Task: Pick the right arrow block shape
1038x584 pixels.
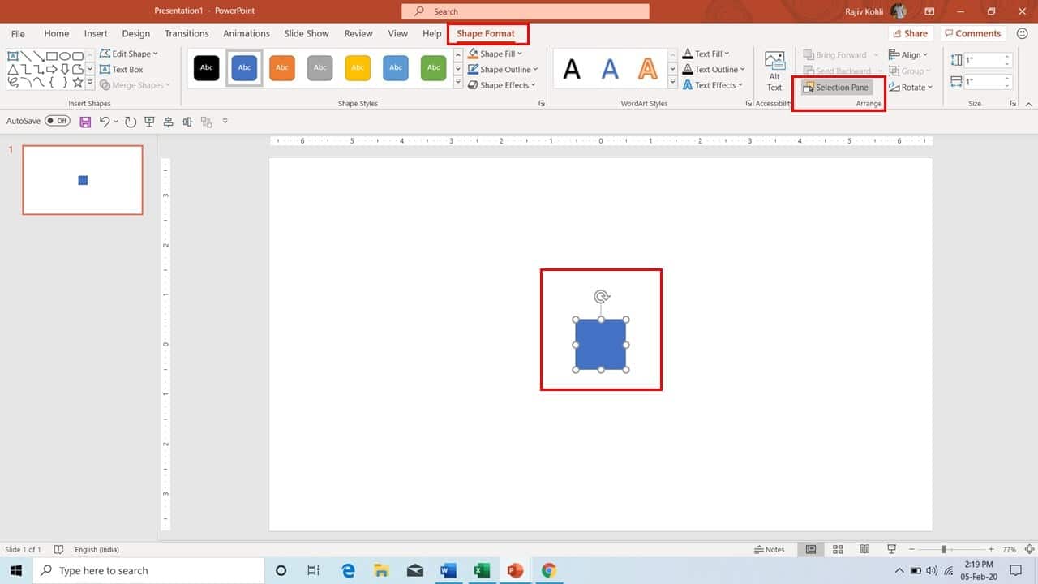Action: pyautogui.click(x=51, y=69)
